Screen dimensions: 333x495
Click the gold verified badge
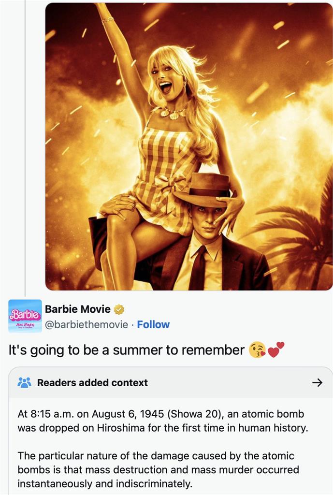pos(119,309)
